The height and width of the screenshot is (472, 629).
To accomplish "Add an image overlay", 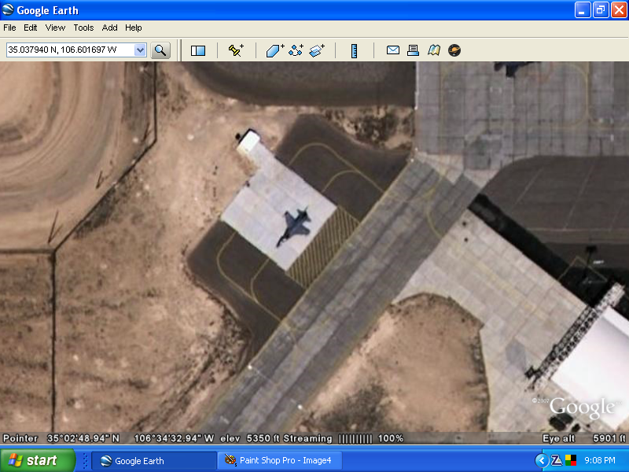I will click(x=317, y=50).
